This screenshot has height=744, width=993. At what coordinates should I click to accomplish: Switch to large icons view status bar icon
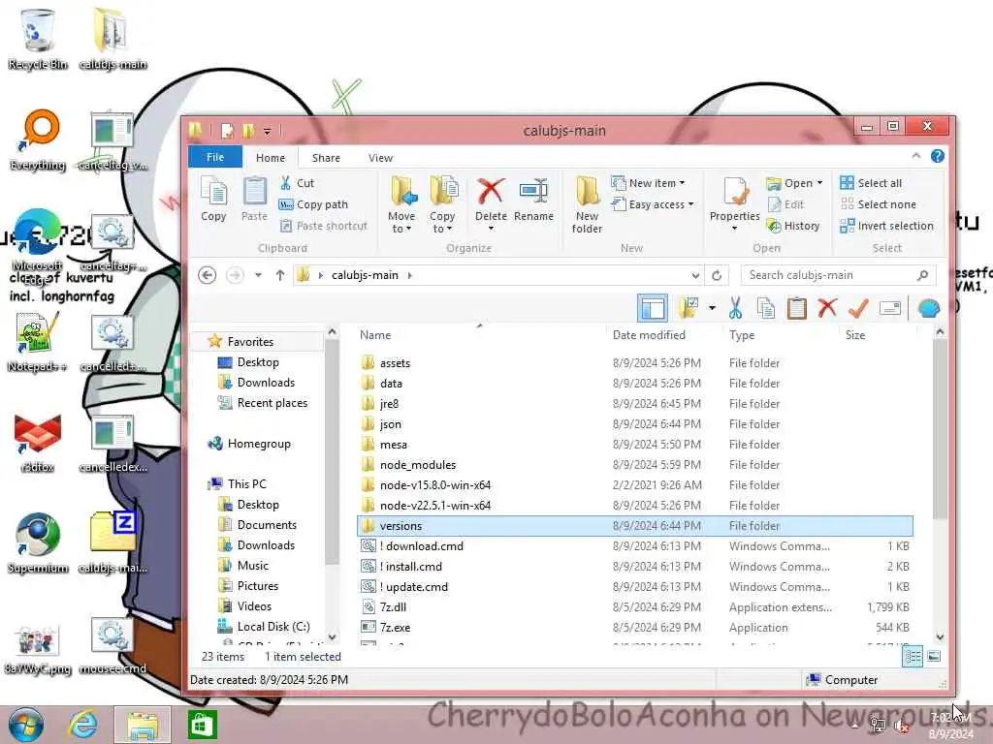click(934, 657)
